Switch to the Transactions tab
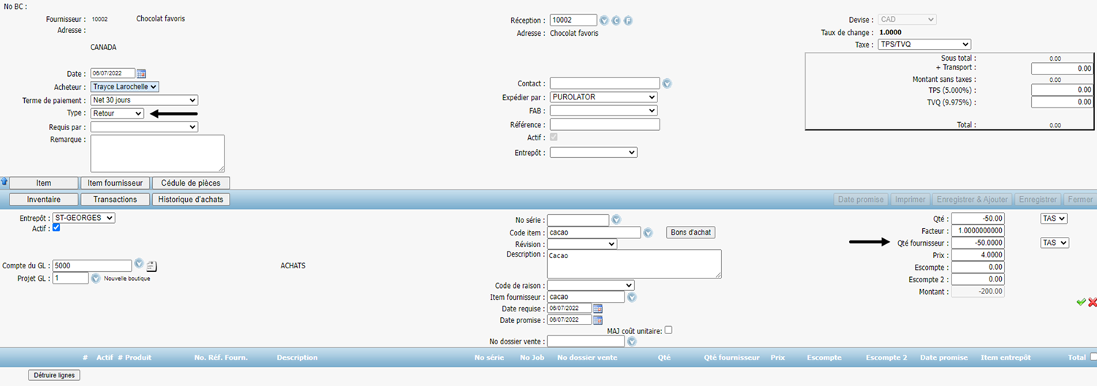This screenshot has height=386, width=1097. click(x=115, y=199)
